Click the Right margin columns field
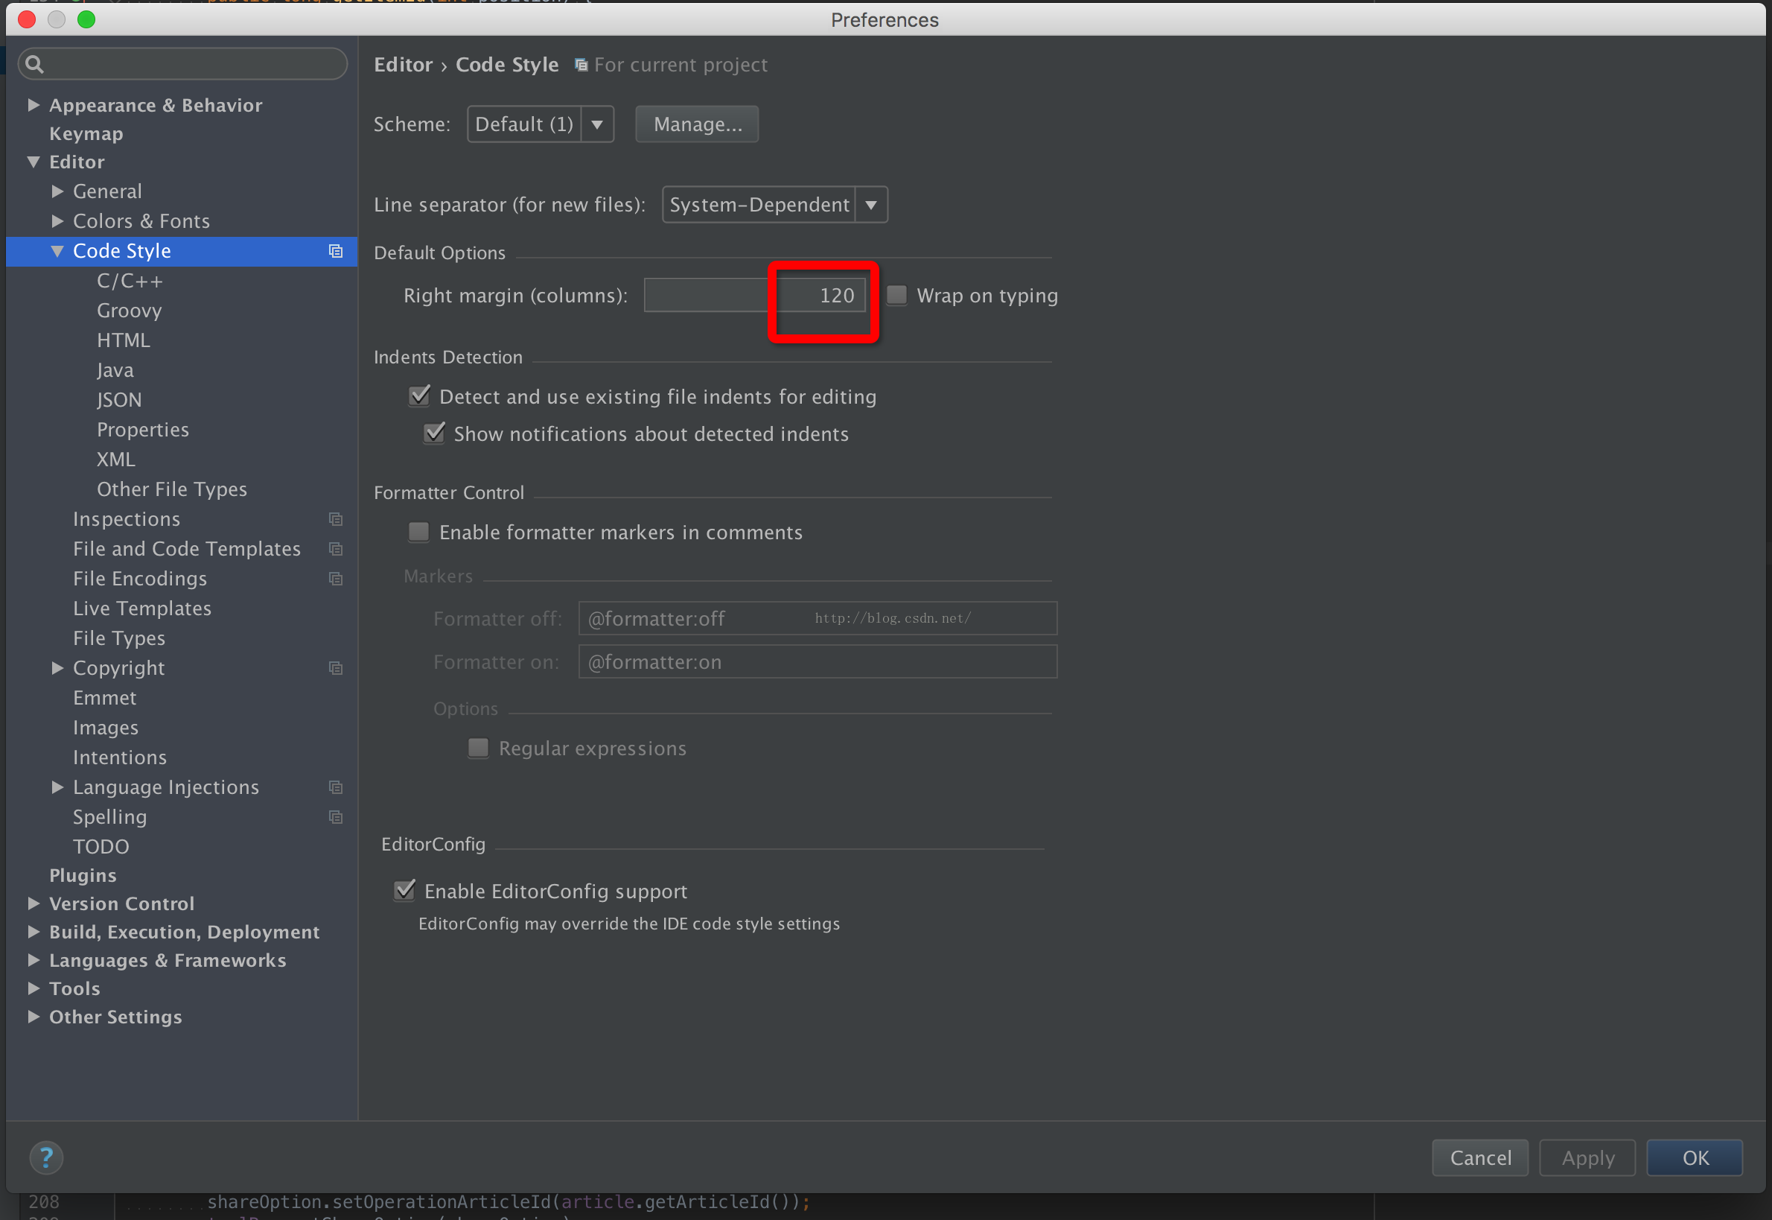The image size is (1772, 1220). coord(755,295)
